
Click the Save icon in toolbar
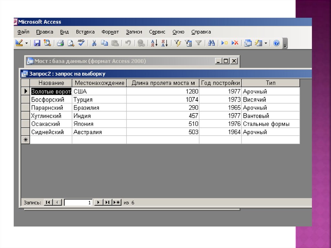click(x=37, y=43)
